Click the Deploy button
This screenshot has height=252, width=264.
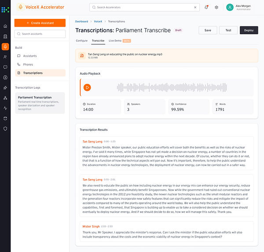(x=249, y=30)
